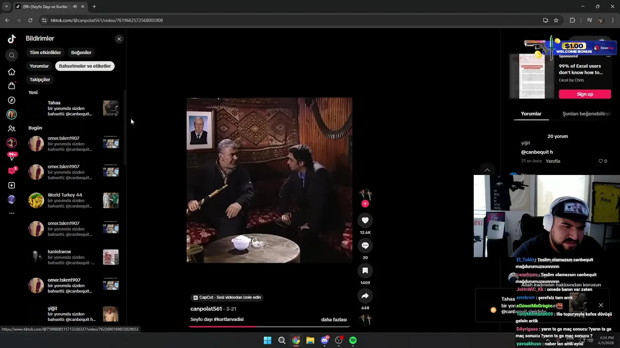The width and height of the screenshot is (620, 348).
Task: Open the Explore compass icon
Action: coord(12,100)
